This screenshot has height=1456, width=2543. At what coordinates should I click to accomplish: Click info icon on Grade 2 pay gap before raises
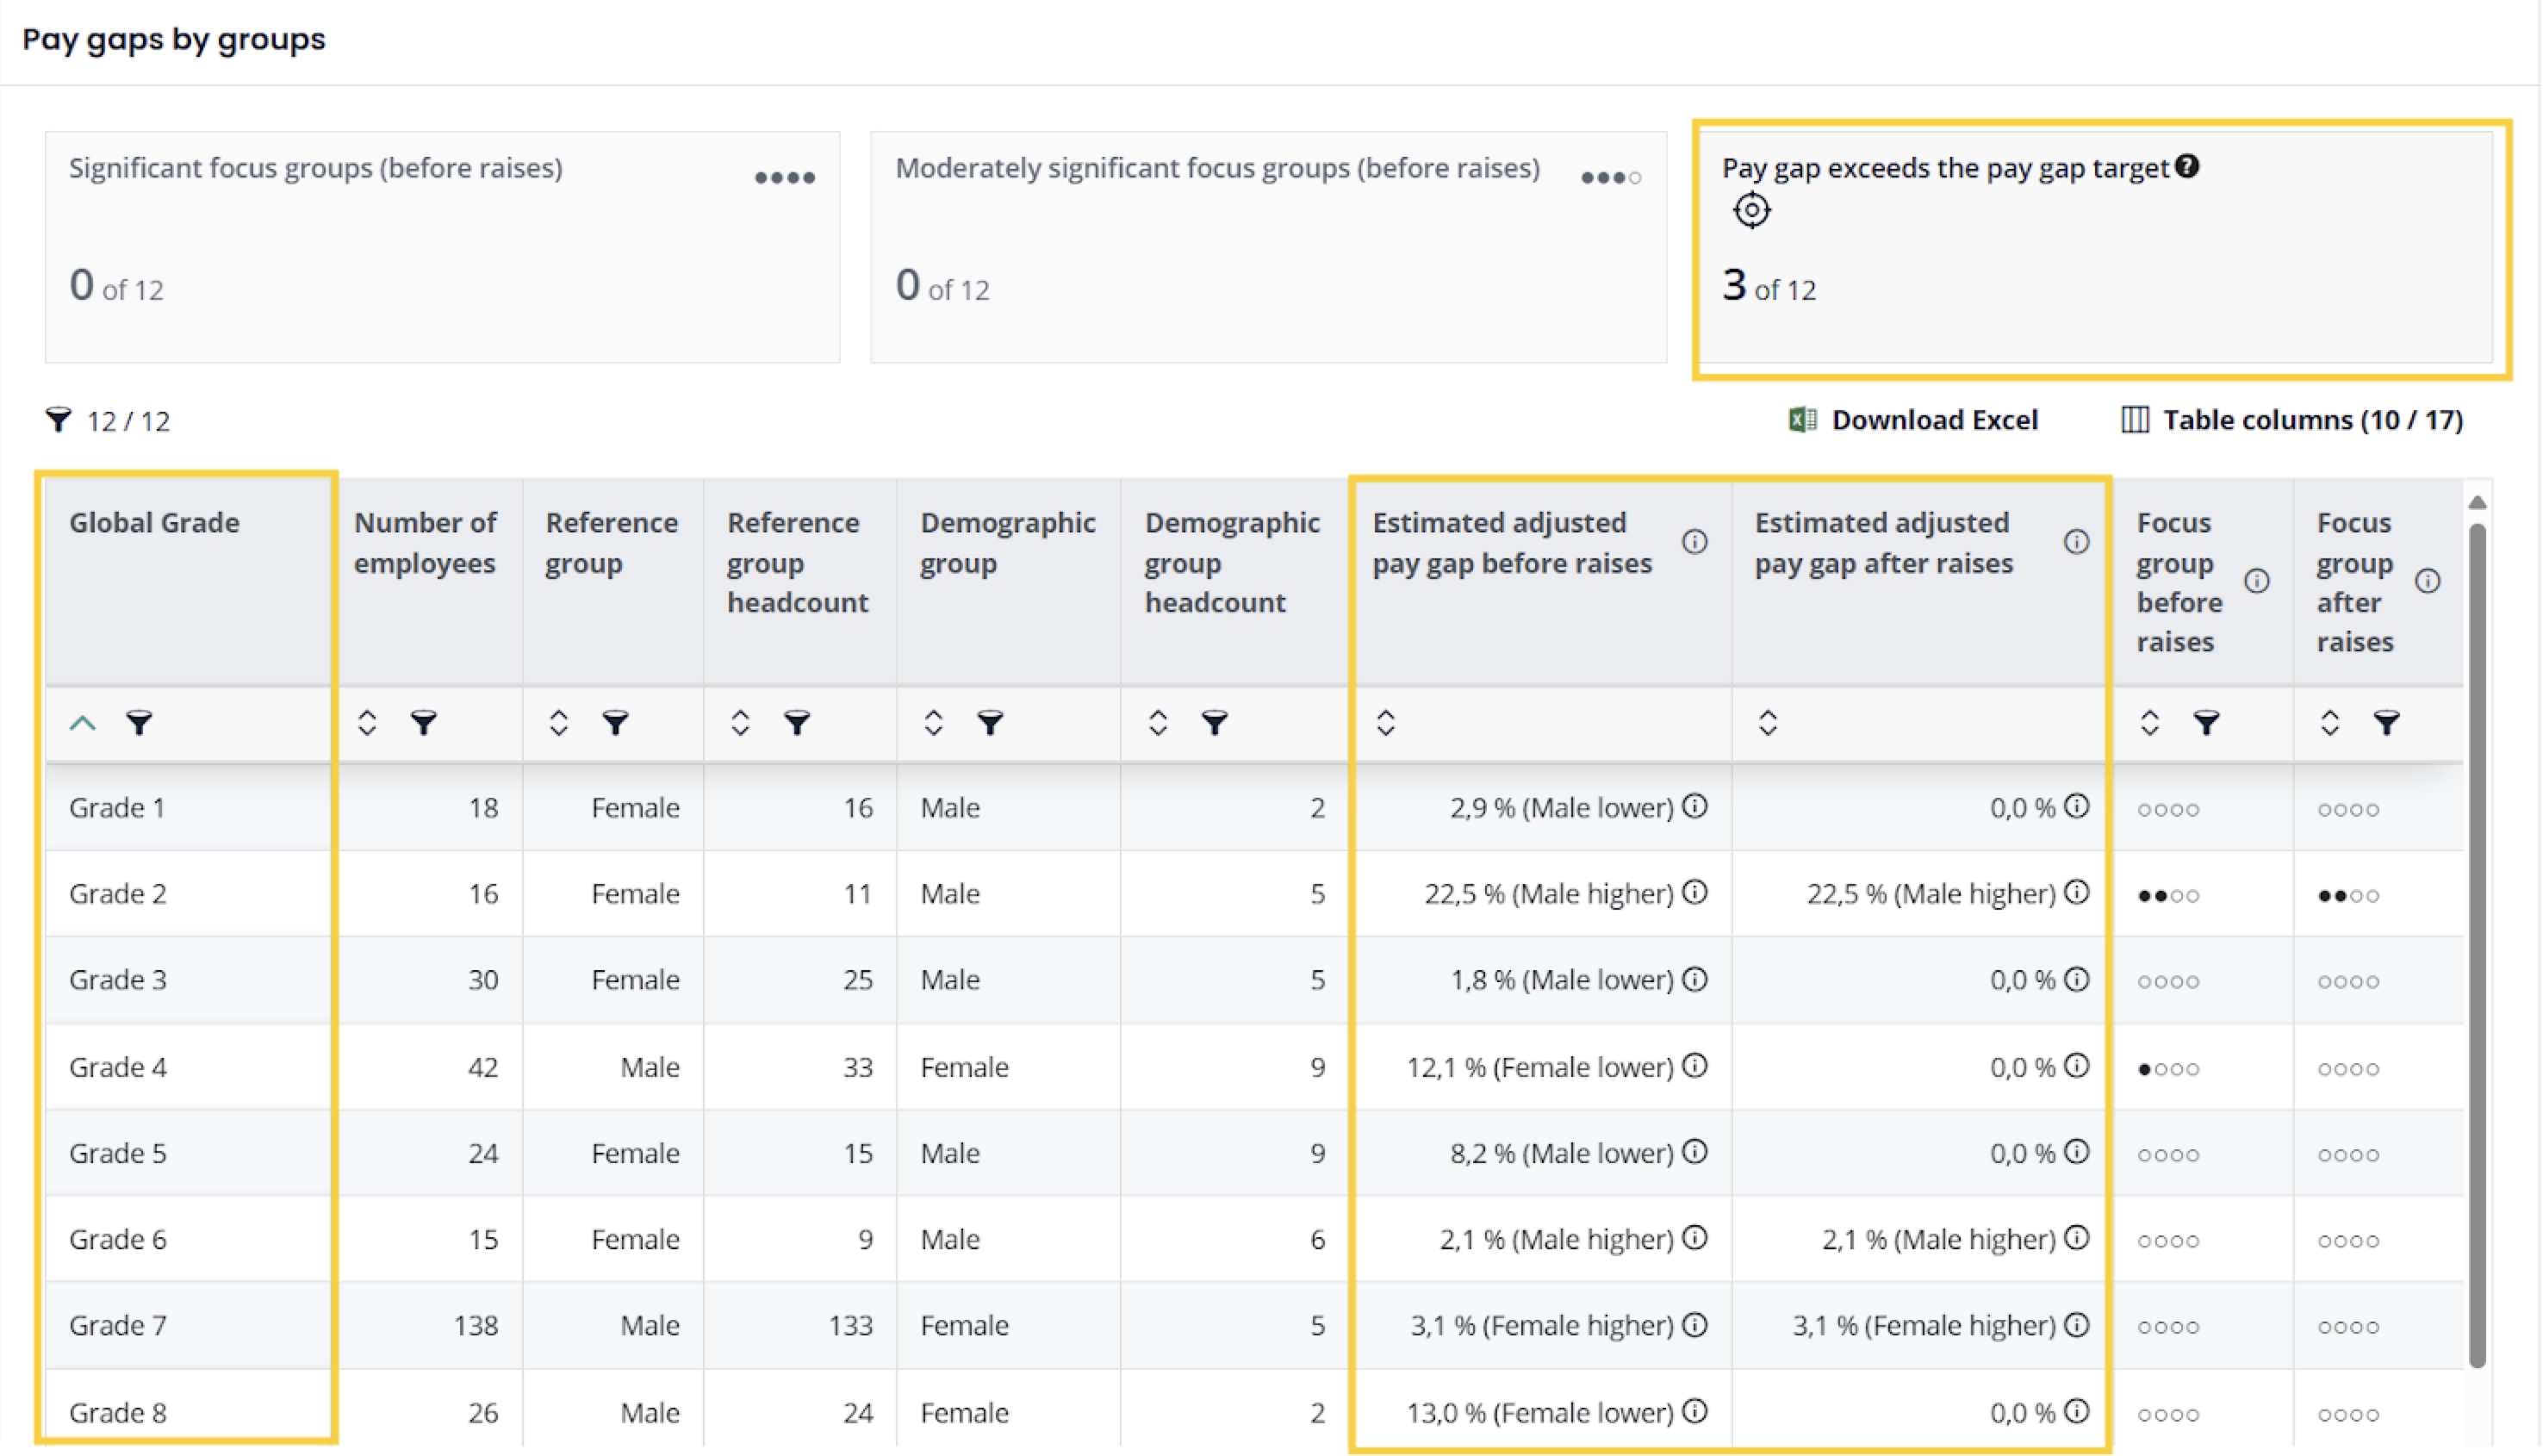[1694, 892]
